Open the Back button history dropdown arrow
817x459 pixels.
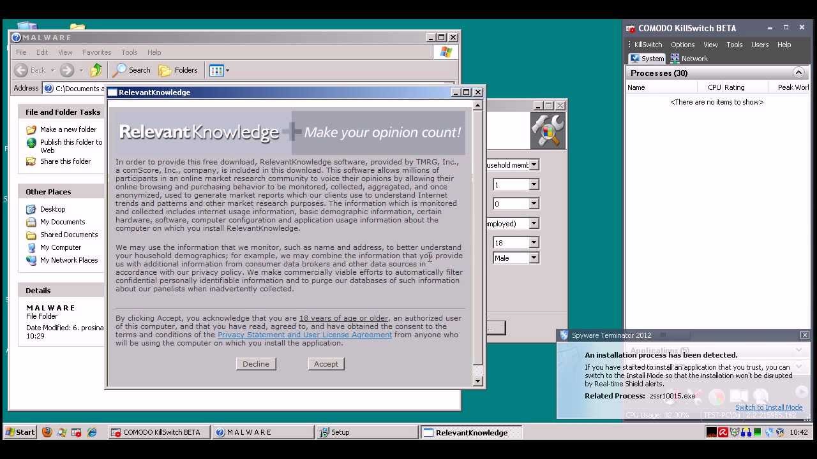click(x=52, y=70)
